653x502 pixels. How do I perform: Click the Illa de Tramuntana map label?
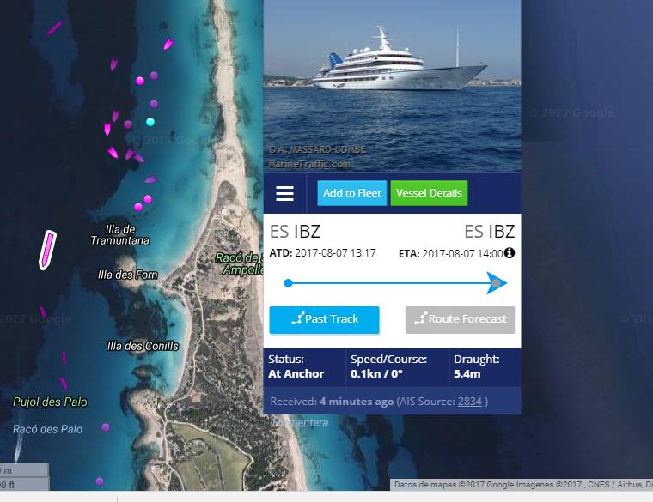tap(120, 235)
